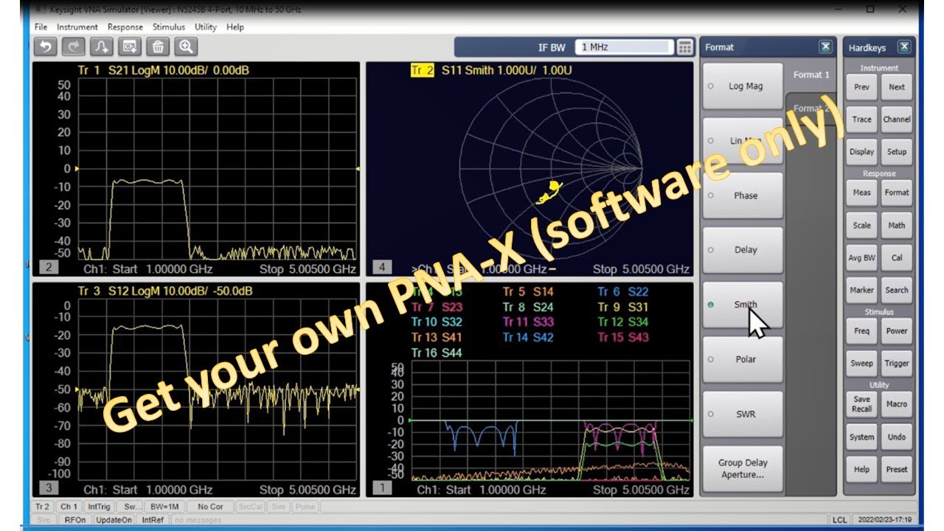Click the Help hardkey
The width and height of the screenshot is (944, 531).
(x=861, y=470)
